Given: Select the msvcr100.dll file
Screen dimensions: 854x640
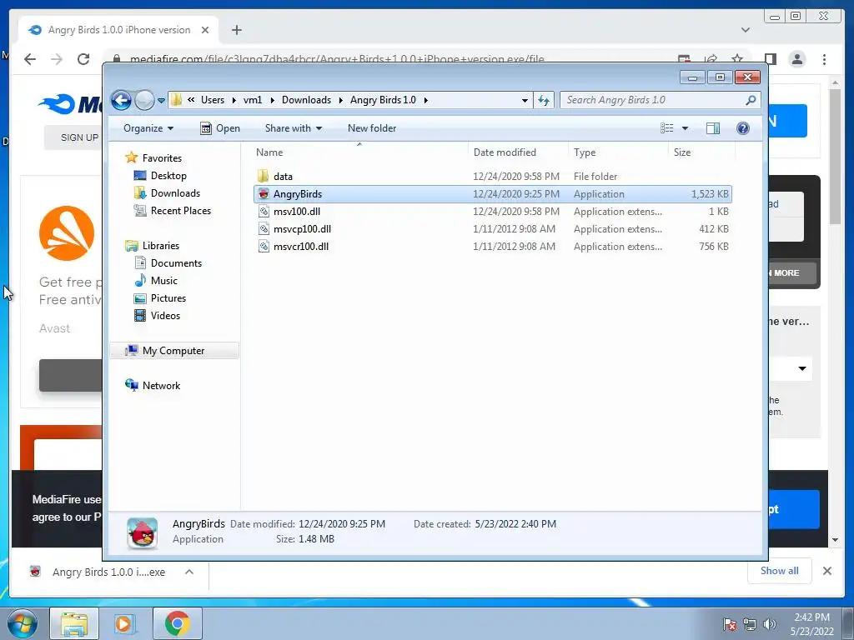Looking at the screenshot, I should click(x=300, y=247).
